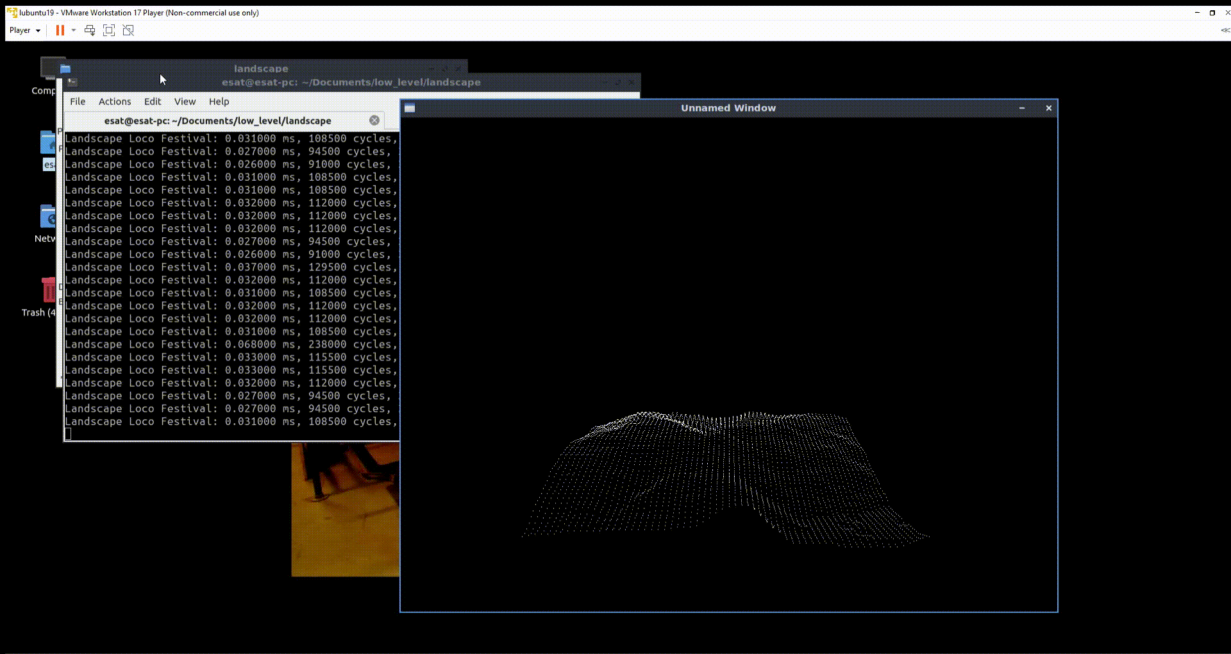
Task: Open the File menu in the terminal
Action: pos(77,101)
